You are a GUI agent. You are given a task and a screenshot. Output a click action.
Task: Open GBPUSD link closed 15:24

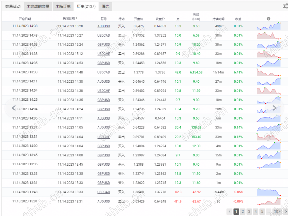click(104, 45)
